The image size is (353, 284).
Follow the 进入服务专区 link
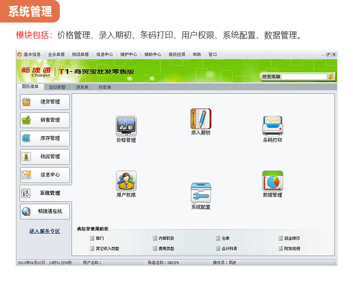point(45,231)
